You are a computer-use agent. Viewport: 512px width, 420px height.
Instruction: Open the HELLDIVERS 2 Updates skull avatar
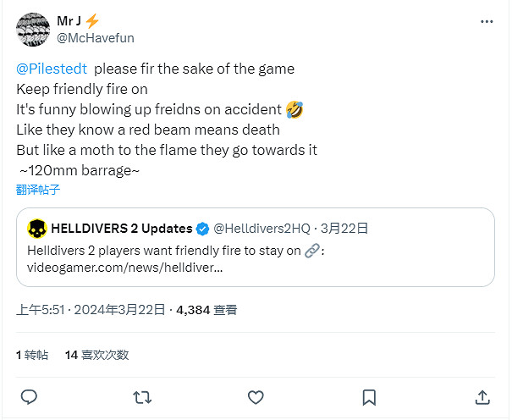(x=37, y=229)
